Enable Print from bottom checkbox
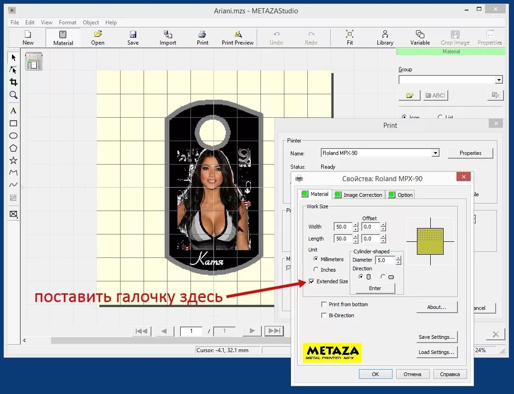The height and width of the screenshot is (394, 514). [324, 304]
